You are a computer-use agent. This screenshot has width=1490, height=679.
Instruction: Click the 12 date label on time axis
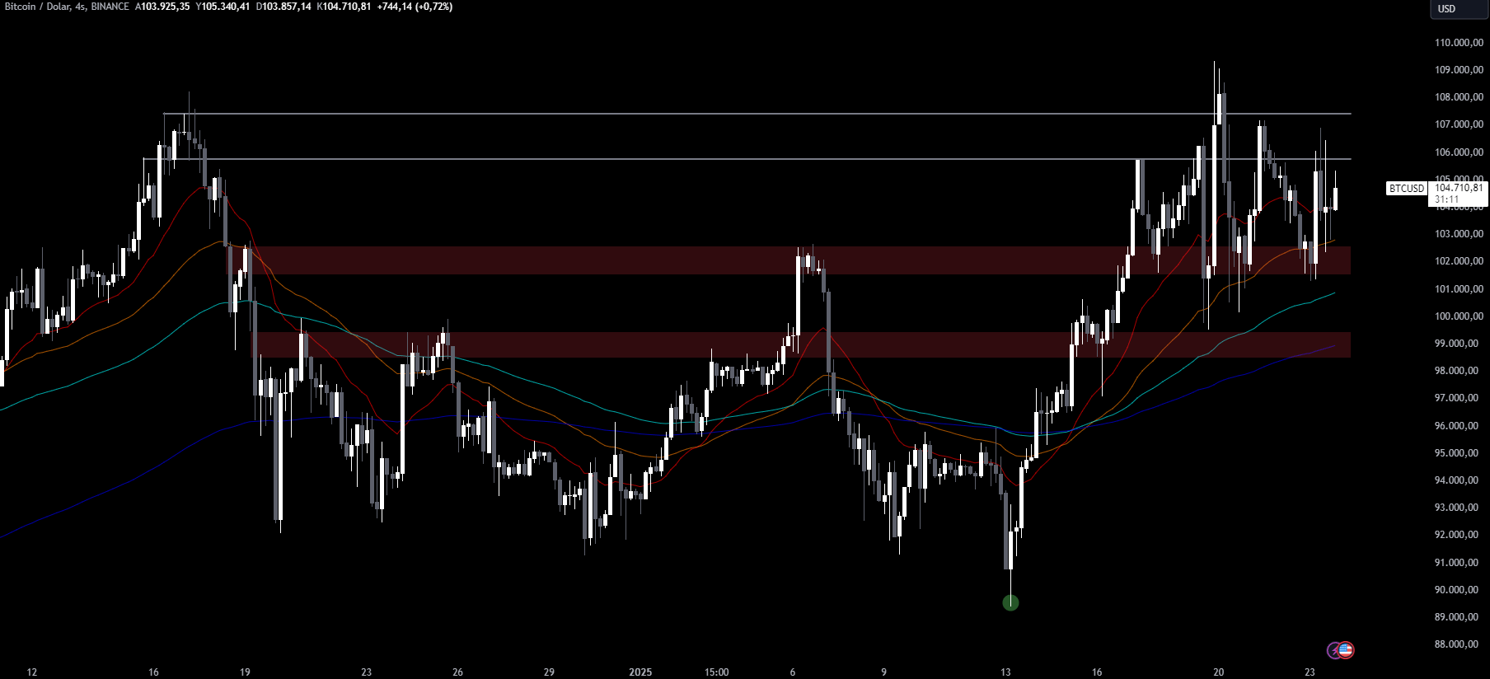tap(32, 672)
